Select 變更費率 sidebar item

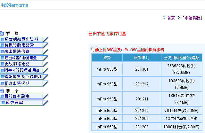pos(24,103)
